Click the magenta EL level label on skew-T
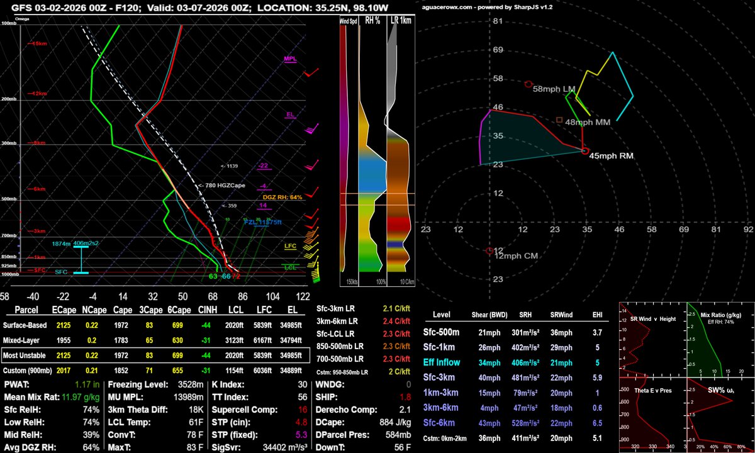 click(x=290, y=115)
